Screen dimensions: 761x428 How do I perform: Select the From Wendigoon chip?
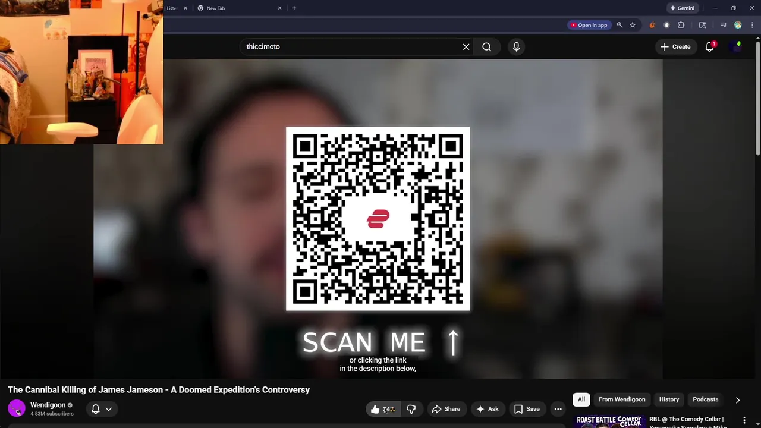pos(622,399)
